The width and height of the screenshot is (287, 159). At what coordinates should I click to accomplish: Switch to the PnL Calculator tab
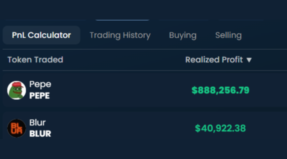pyautogui.click(x=41, y=35)
